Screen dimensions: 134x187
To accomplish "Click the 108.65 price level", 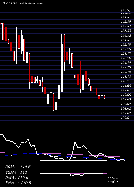I will click(x=126, y=99).
